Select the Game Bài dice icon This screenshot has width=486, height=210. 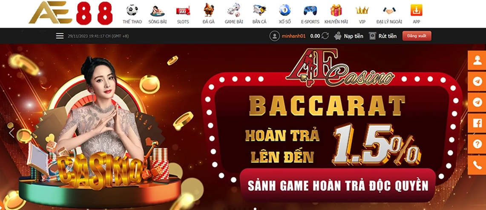234,10
